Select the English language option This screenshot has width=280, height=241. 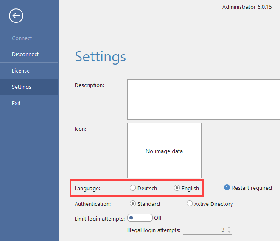(177, 188)
